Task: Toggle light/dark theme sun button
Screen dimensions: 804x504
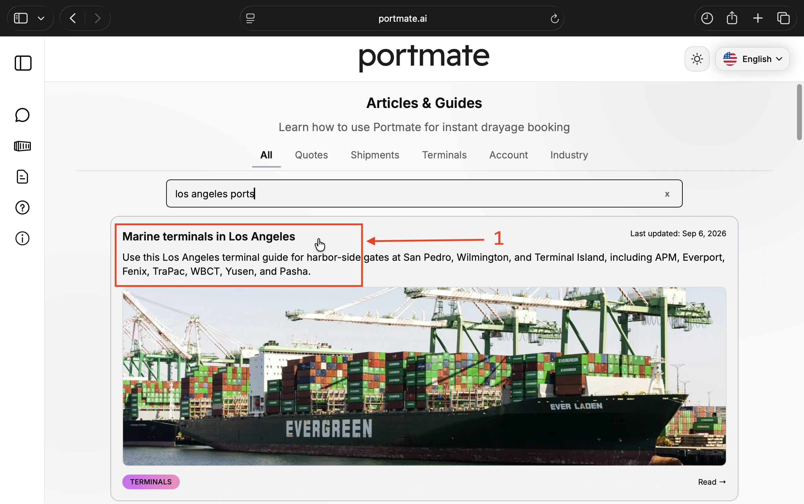Action: click(697, 59)
